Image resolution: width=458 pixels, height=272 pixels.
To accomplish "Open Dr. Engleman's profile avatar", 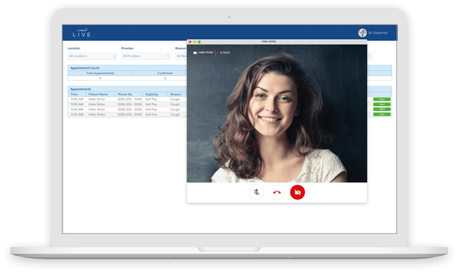I will (362, 33).
